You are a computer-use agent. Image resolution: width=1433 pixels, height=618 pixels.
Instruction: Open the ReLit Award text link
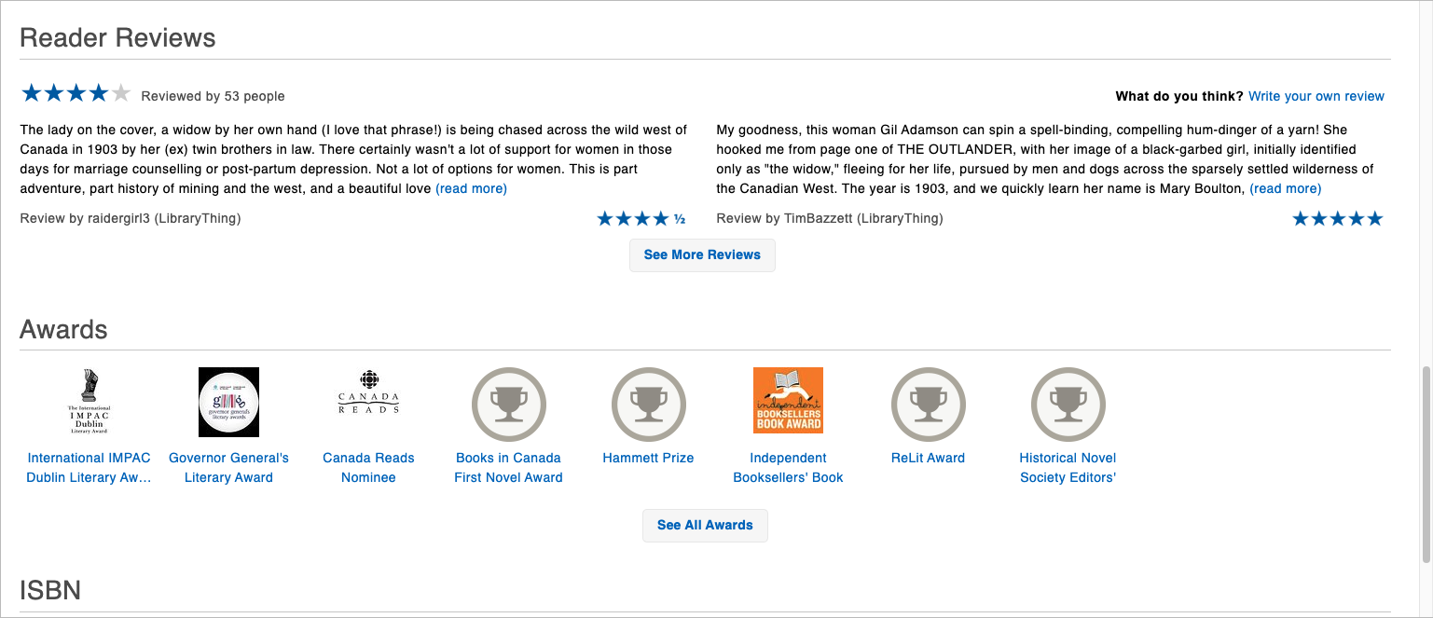tap(928, 458)
